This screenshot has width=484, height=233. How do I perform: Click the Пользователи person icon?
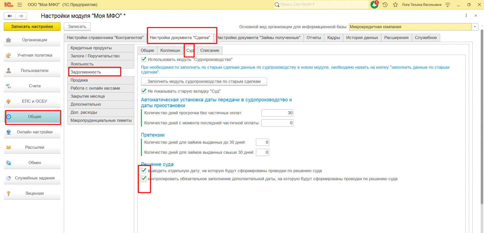(8, 71)
